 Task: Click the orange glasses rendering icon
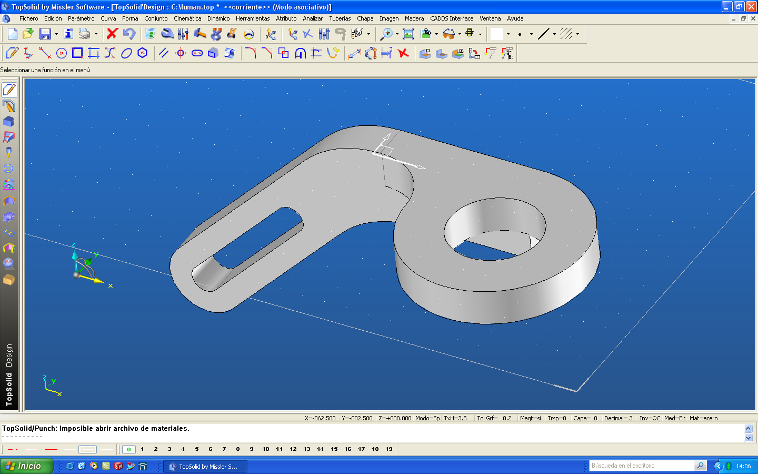point(448,34)
